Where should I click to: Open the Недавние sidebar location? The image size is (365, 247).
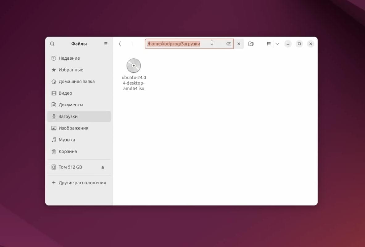(x=79, y=58)
